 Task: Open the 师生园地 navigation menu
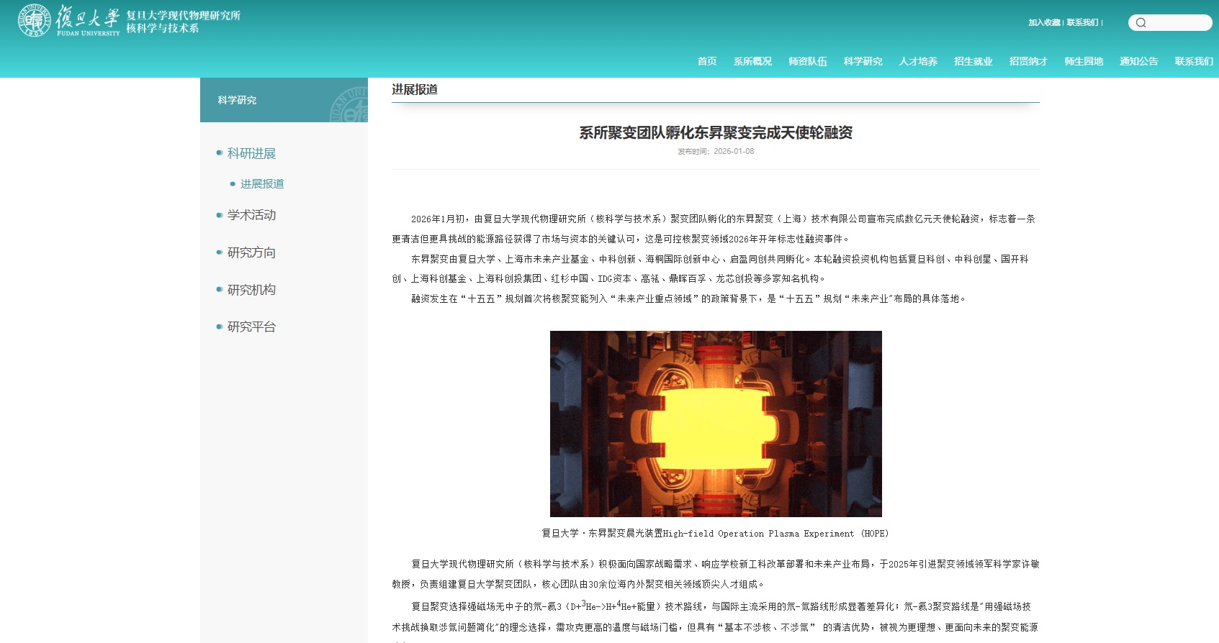(x=1084, y=61)
